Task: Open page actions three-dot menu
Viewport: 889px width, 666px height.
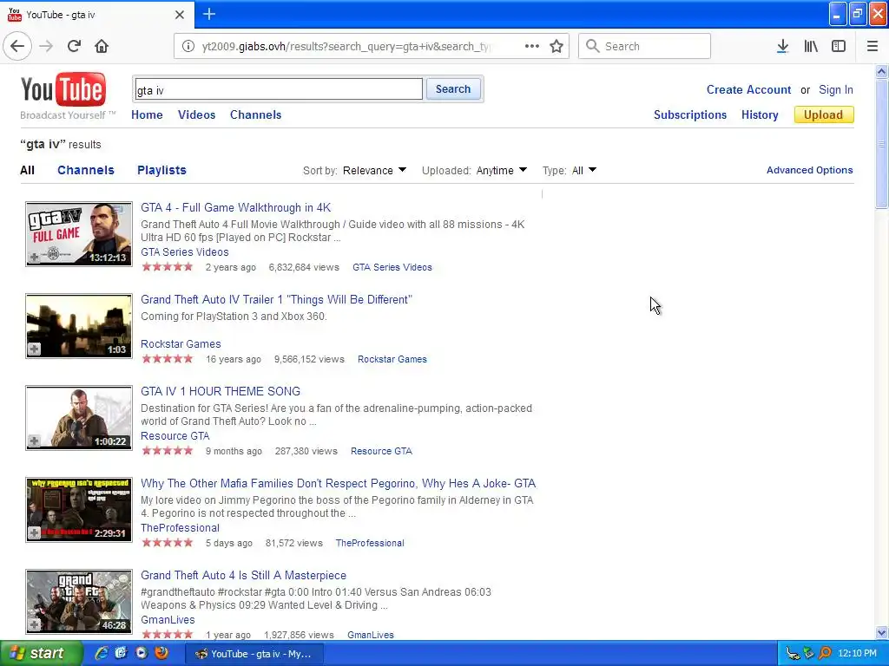Action: pos(532,46)
